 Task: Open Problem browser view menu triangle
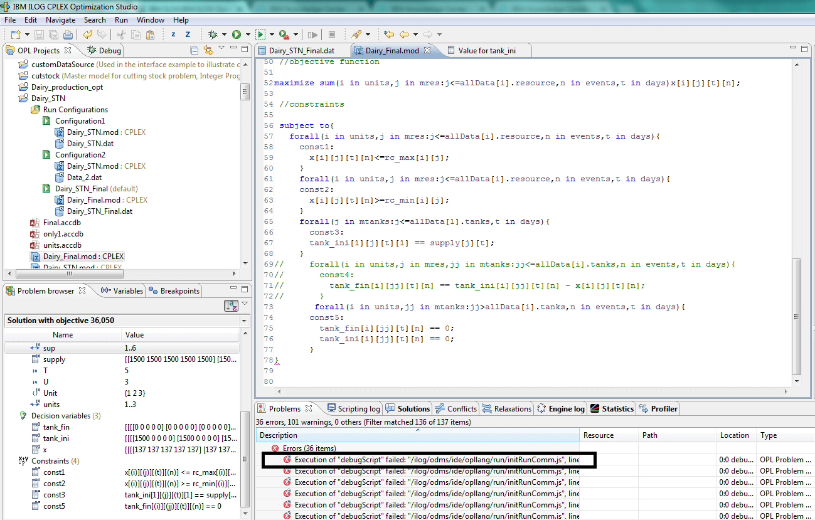[x=245, y=304]
